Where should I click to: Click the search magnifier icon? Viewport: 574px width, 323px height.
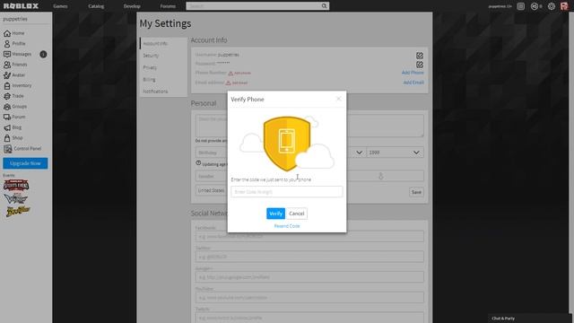click(x=324, y=6)
